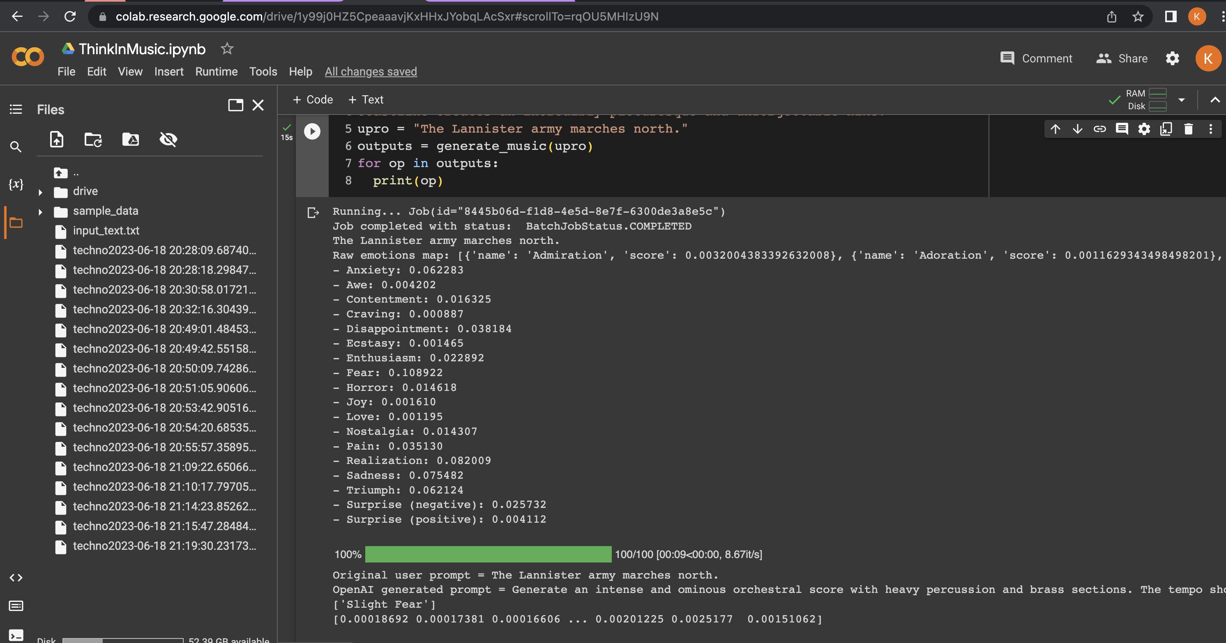The image size is (1226, 643).
Task: Open the Runtime menu
Action: (x=216, y=71)
